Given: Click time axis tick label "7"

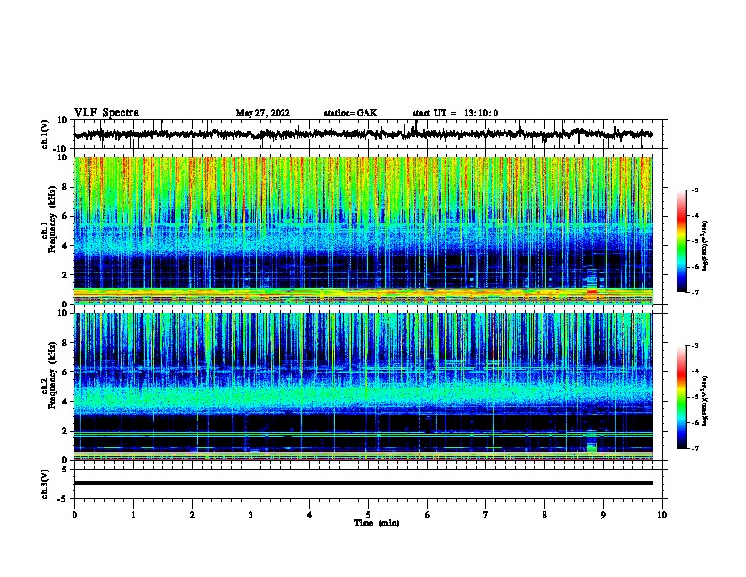Looking at the screenshot, I should click(x=486, y=515).
